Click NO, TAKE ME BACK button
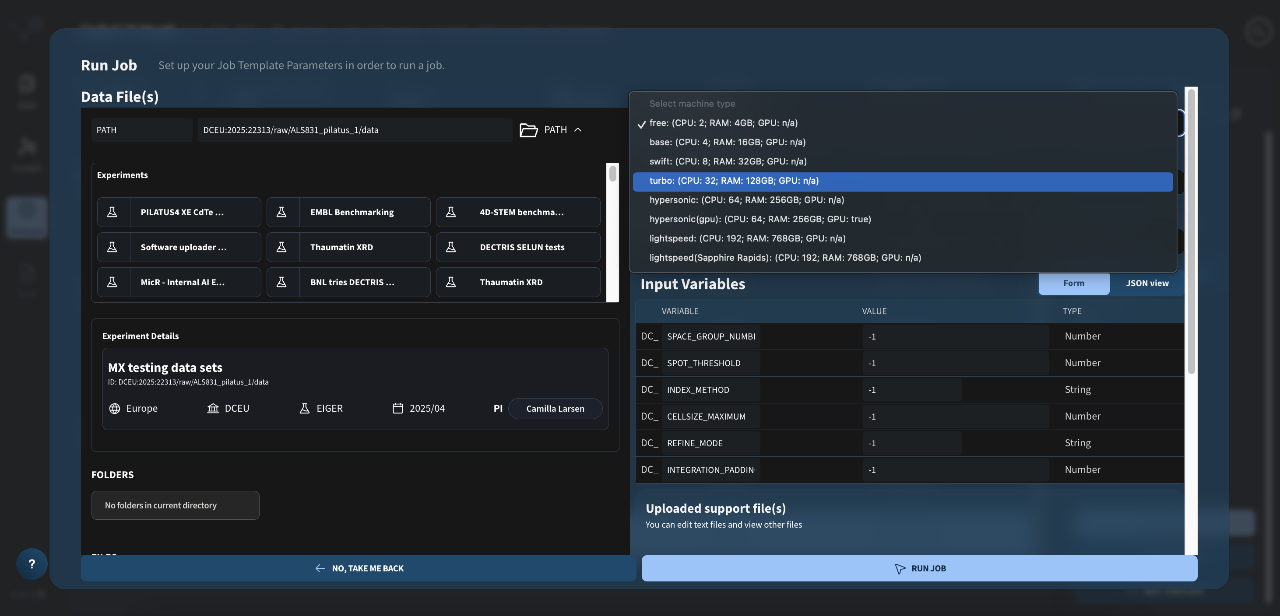The image size is (1280, 616). pyautogui.click(x=359, y=568)
